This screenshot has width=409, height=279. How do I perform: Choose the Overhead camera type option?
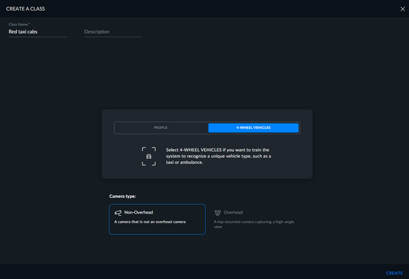(256, 220)
